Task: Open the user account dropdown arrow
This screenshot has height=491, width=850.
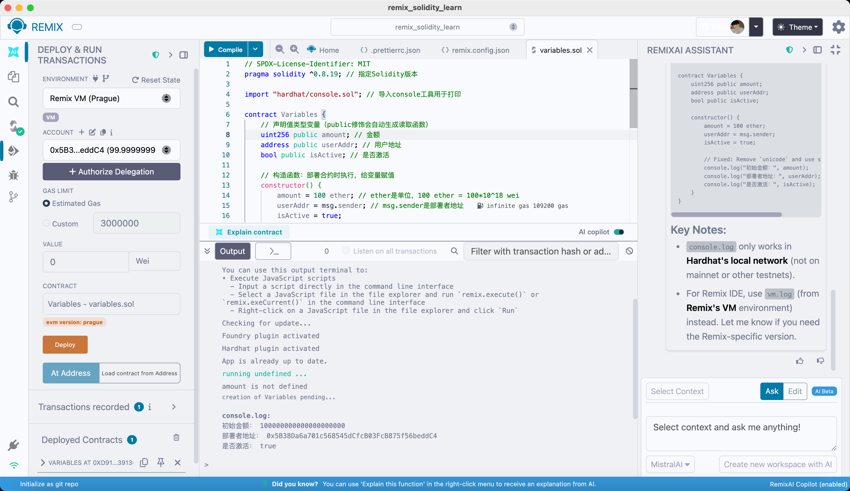Action: pos(756,27)
